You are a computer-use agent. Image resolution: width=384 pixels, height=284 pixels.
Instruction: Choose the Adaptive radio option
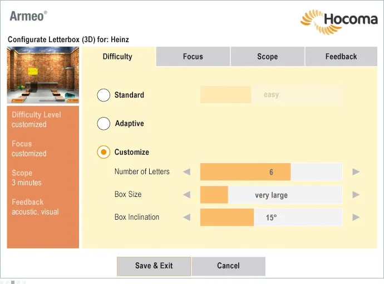104,124
